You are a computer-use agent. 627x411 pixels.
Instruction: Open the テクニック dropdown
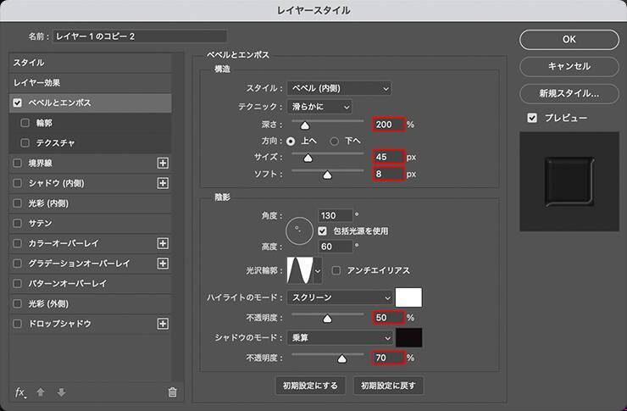pyautogui.click(x=319, y=107)
